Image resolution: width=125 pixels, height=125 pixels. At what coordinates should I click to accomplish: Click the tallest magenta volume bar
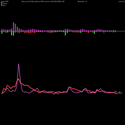click(x=13, y=27)
